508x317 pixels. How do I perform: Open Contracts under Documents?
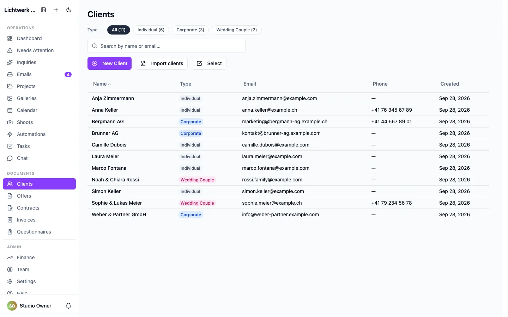pos(39,208)
